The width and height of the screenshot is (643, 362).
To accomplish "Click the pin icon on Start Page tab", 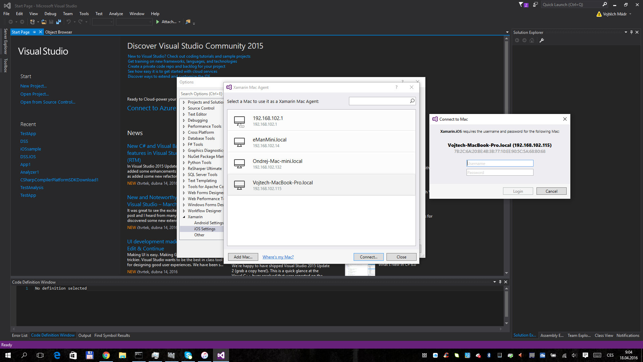I will point(34,32).
